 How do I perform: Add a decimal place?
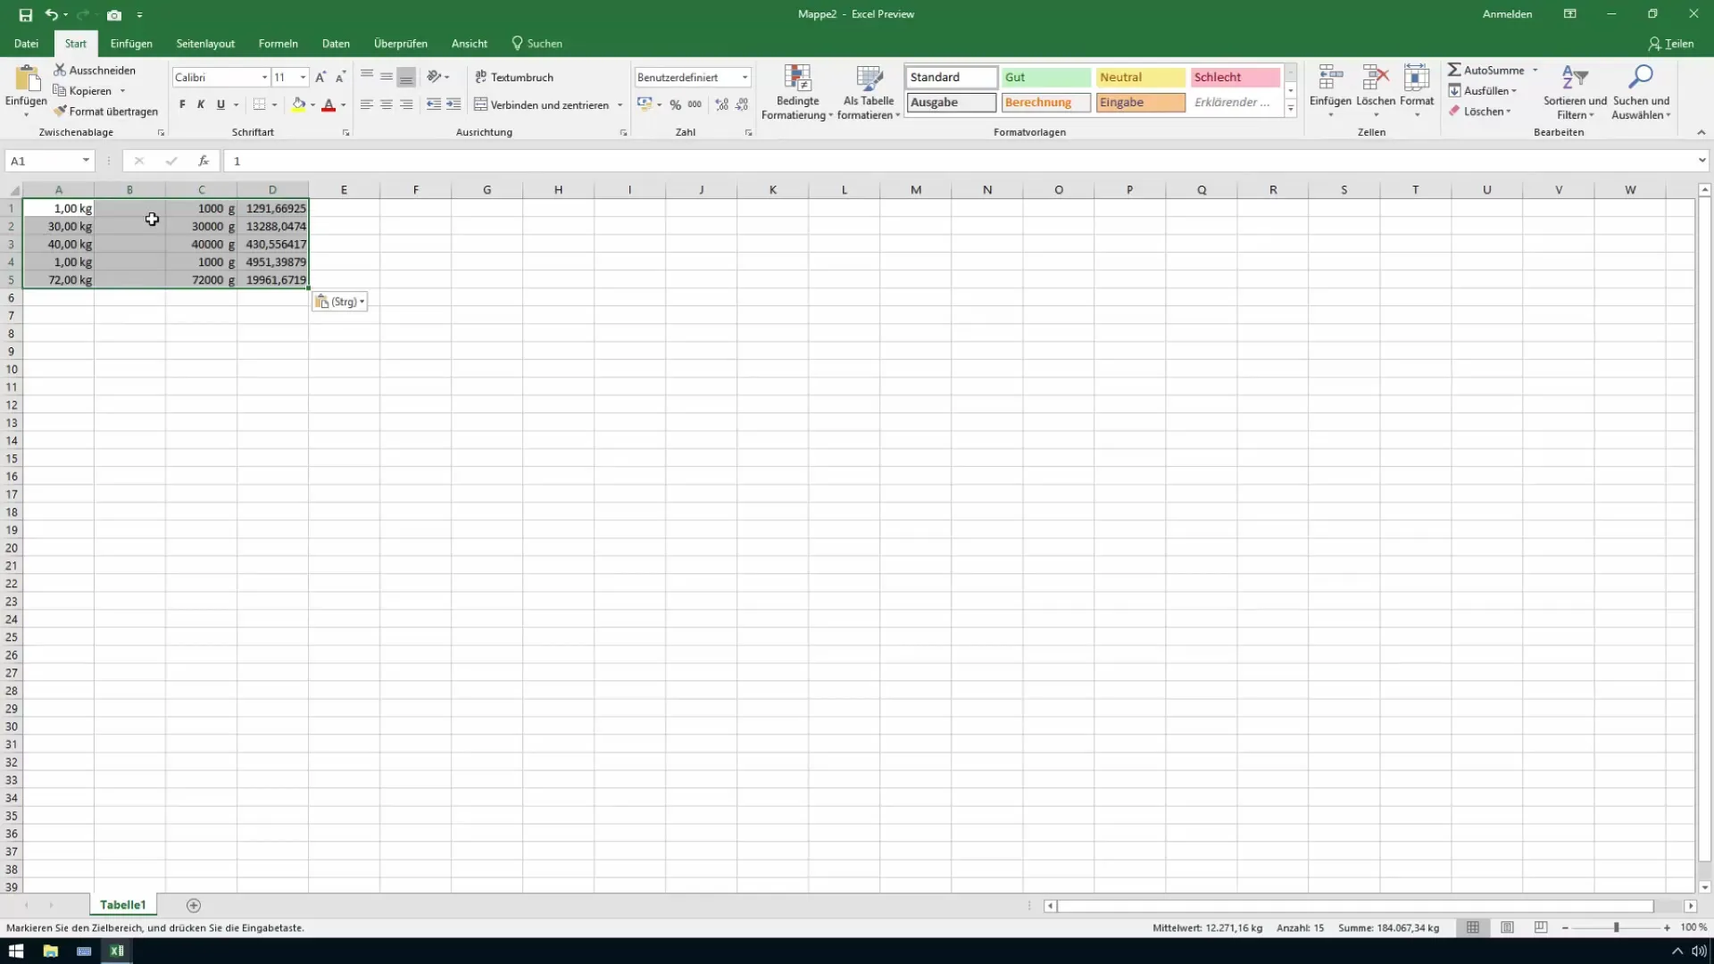click(722, 104)
